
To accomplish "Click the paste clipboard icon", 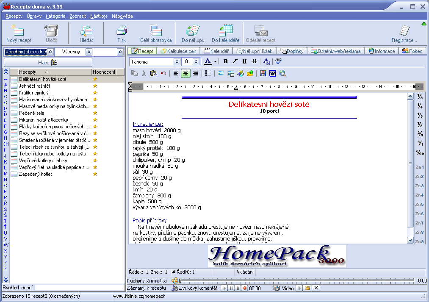I will point(153,73).
